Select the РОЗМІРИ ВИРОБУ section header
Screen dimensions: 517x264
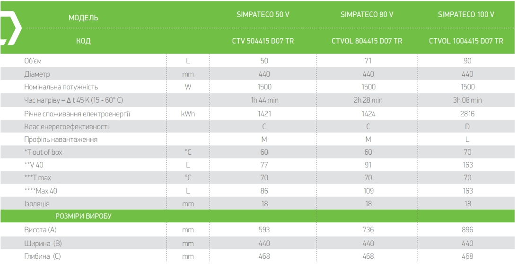click(83, 216)
